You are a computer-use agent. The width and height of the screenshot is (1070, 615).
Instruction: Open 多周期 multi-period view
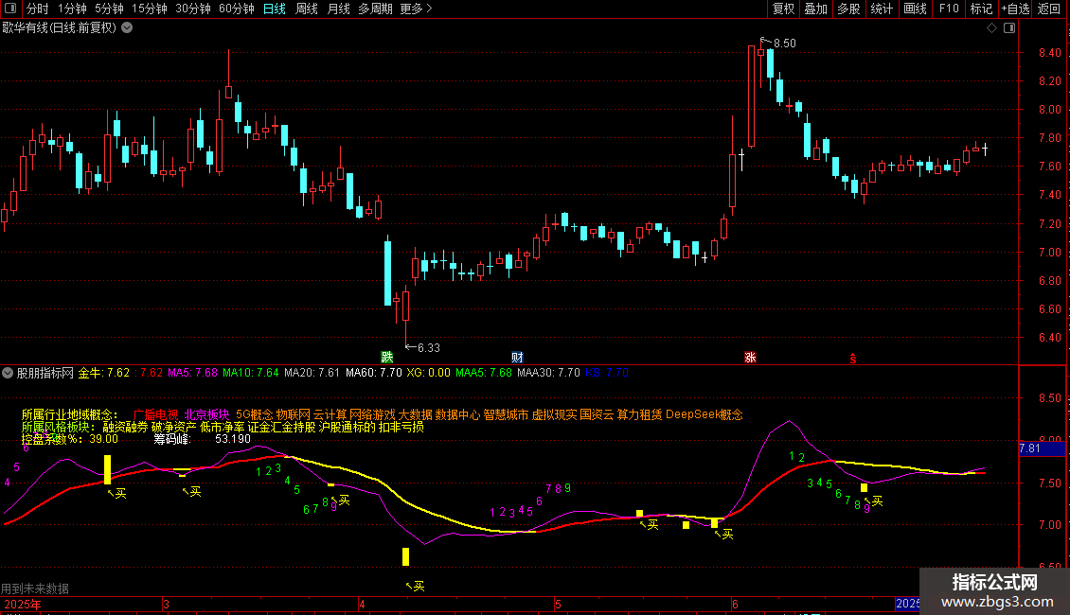(x=375, y=9)
